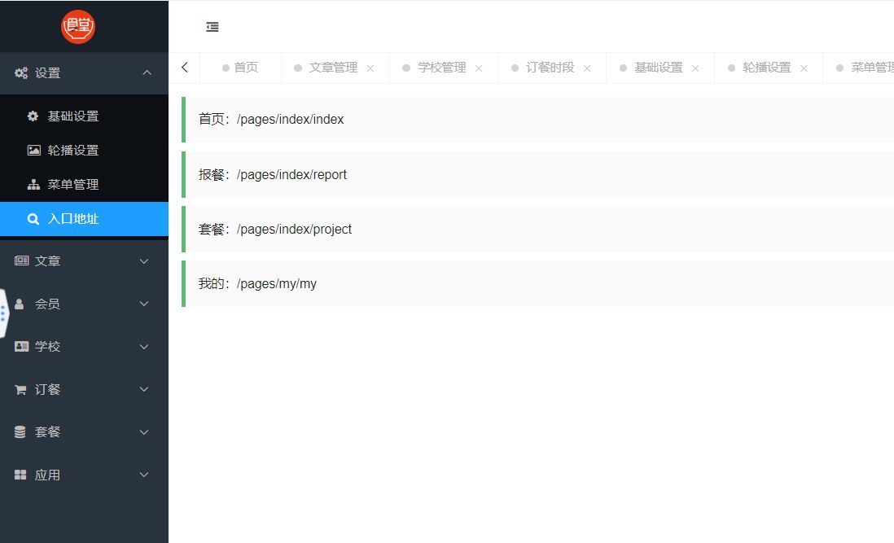The width and height of the screenshot is (894, 543).
Task: Switch to the 订餐时段 tab
Action: (550, 68)
